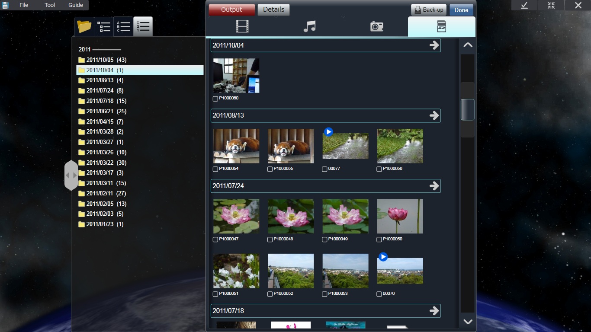This screenshot has height=332, width=591.
Task: Select the P1000054 red panda thumbnail
Action: (236, 146)
